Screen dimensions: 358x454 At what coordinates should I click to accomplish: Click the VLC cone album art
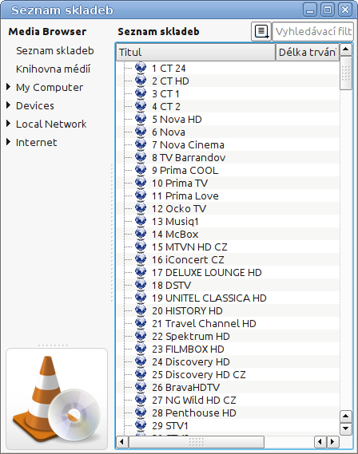click(x=57, y=399)
